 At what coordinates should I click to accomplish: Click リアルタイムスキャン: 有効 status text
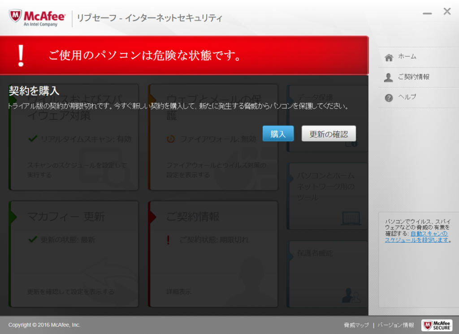click(86, 139)
